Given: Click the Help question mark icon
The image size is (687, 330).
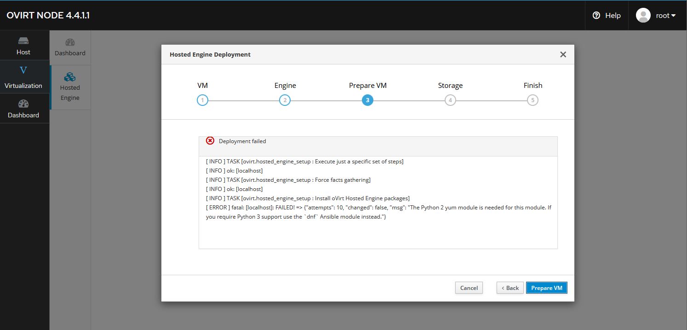Looking at the screenshot, I should [596, 15].
